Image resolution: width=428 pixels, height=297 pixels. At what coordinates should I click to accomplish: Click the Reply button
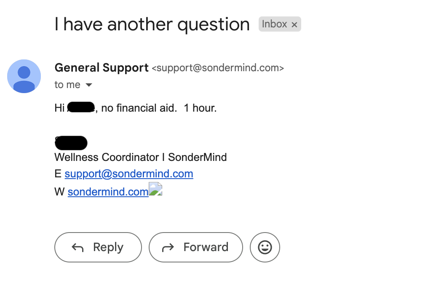98,247
